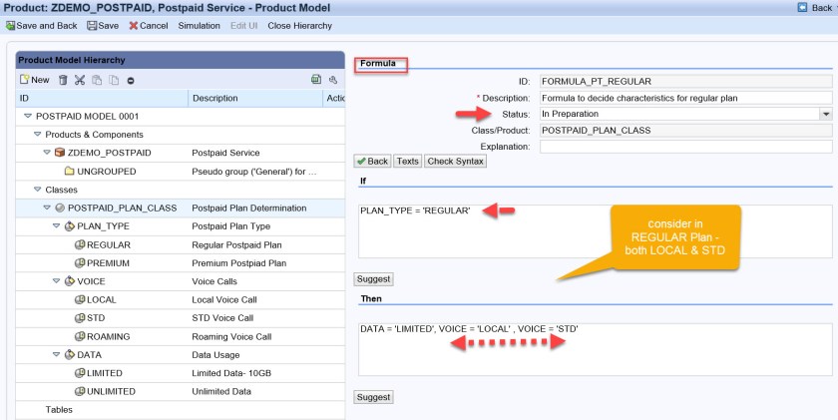Cancel editing with the red X button

click(148, 26)
